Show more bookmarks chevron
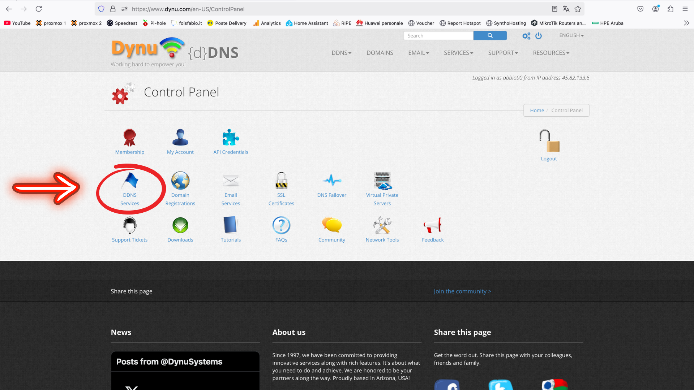This screenshot has width=694, height=390. coord(686,23)
